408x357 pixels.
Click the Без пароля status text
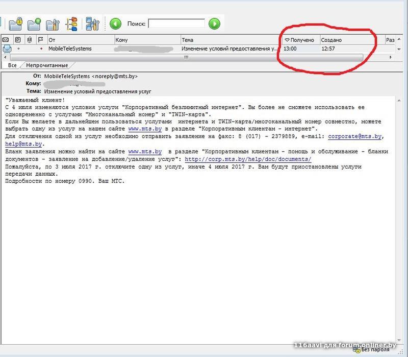click(x=375, y=350)
